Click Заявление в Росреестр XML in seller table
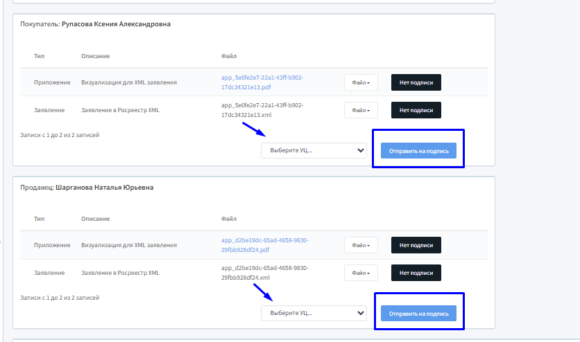 (120, 273)
